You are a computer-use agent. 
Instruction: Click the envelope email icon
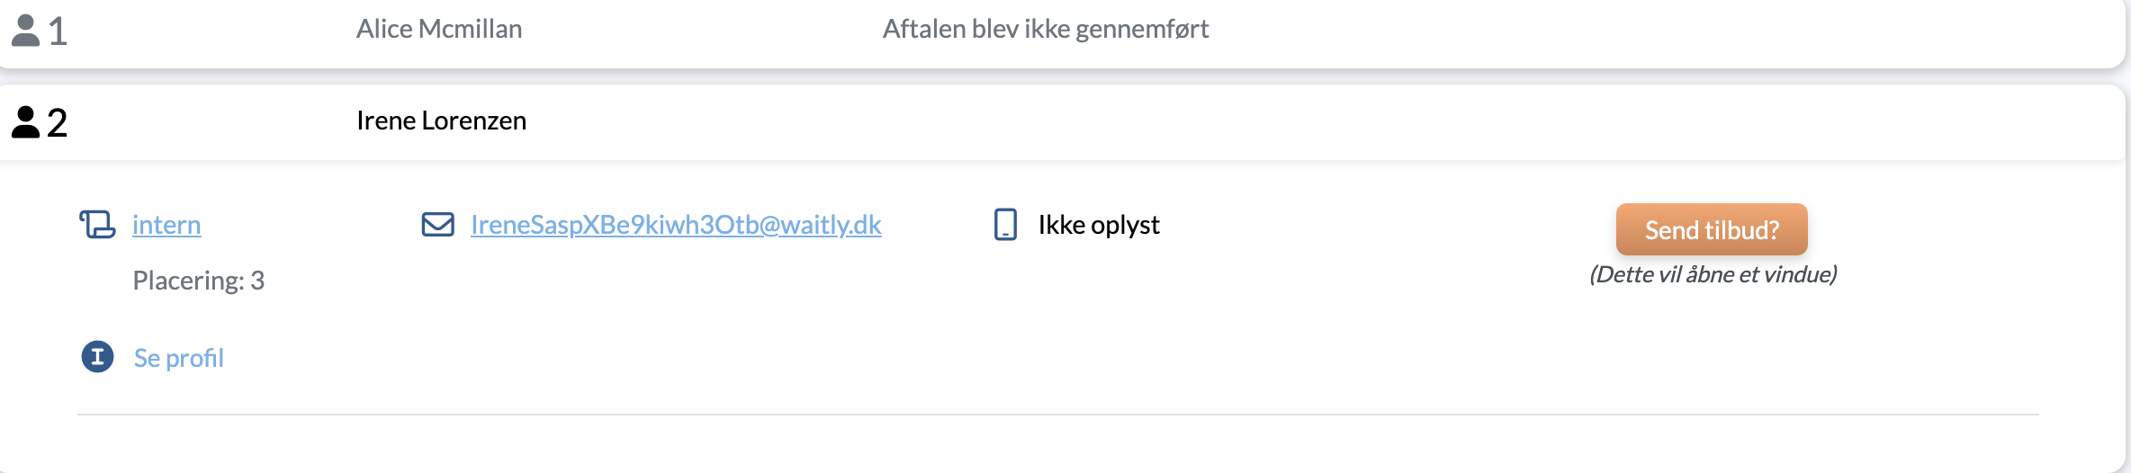[x=438, y=224]
